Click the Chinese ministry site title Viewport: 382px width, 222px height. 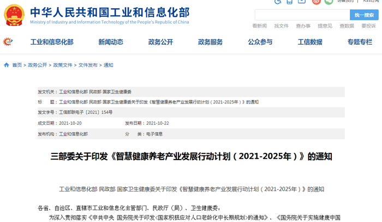tap(110, 13)
